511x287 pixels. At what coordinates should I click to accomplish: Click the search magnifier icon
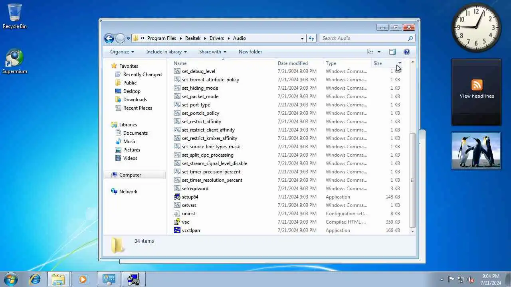(410, 38)
